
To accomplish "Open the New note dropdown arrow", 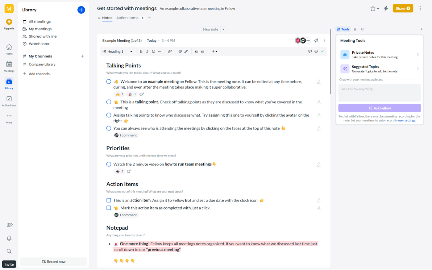I will click(223, 29).
